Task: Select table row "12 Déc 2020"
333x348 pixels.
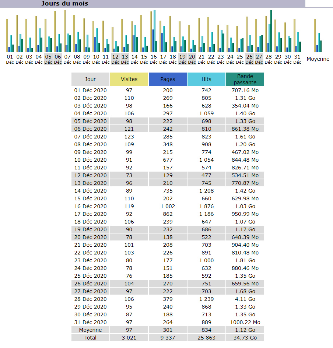Action: click(168, 175)
